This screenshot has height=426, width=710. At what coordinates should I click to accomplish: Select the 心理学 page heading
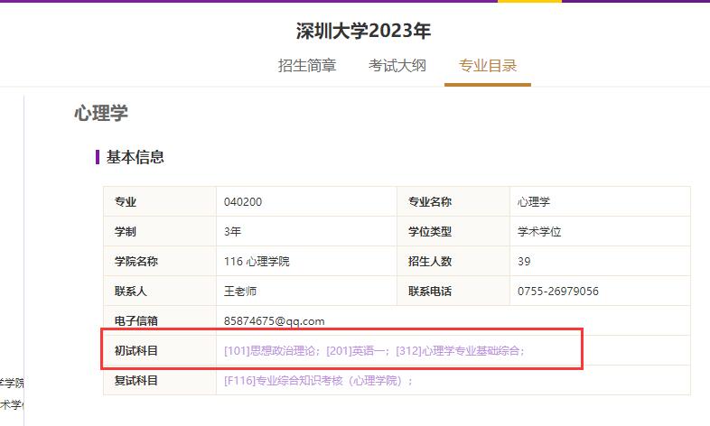click(x=101, y=113)
